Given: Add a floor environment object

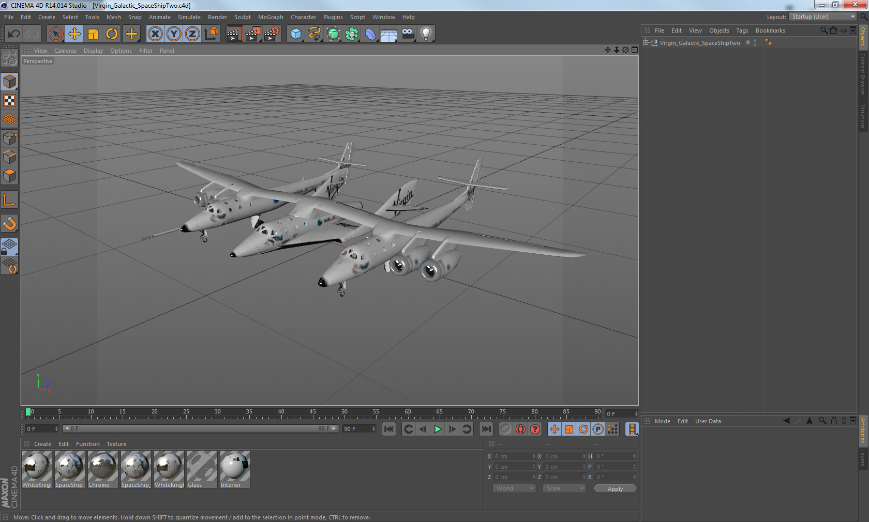Looking at the screenshot, I should (389, 34).
